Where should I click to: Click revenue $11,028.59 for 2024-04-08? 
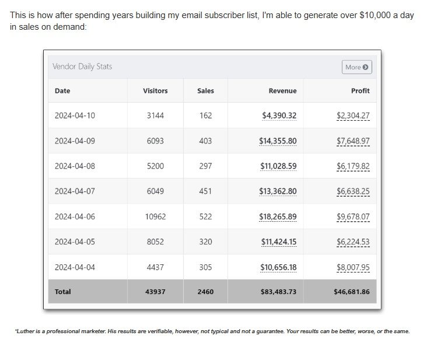tap(278, 166)
